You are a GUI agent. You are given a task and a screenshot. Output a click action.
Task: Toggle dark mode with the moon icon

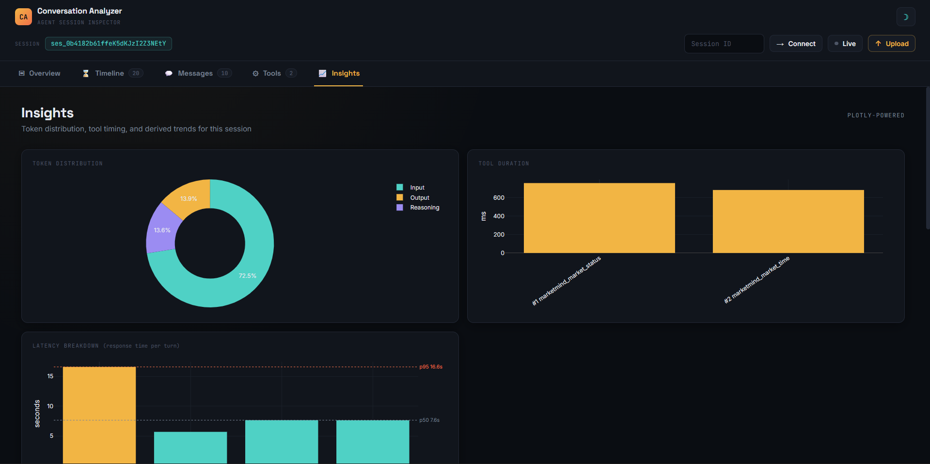[905, 17]
